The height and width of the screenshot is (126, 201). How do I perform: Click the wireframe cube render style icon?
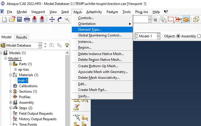click(196, 19)
